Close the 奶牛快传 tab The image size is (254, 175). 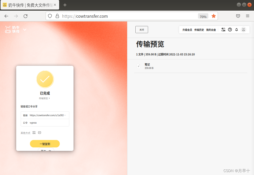pyautogui.click(x=55, y=5)
